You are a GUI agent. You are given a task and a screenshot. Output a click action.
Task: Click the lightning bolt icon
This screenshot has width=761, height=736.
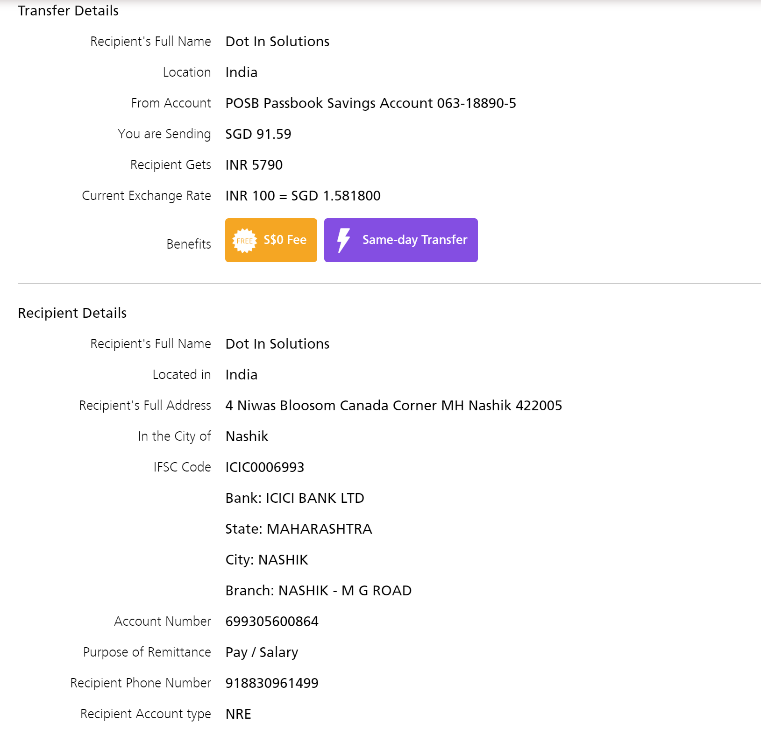coord(344,240)
